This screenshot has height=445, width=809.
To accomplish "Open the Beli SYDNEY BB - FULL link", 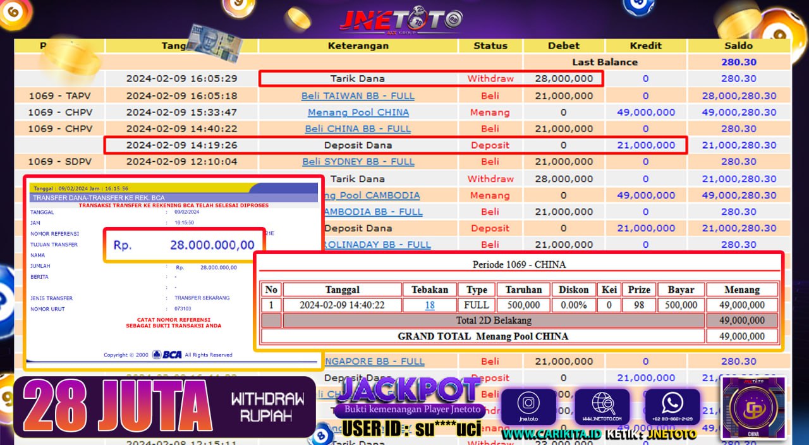I will pos(358,162).
